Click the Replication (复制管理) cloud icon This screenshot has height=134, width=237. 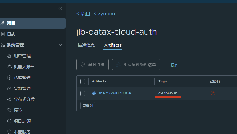[x=9, y=88]
